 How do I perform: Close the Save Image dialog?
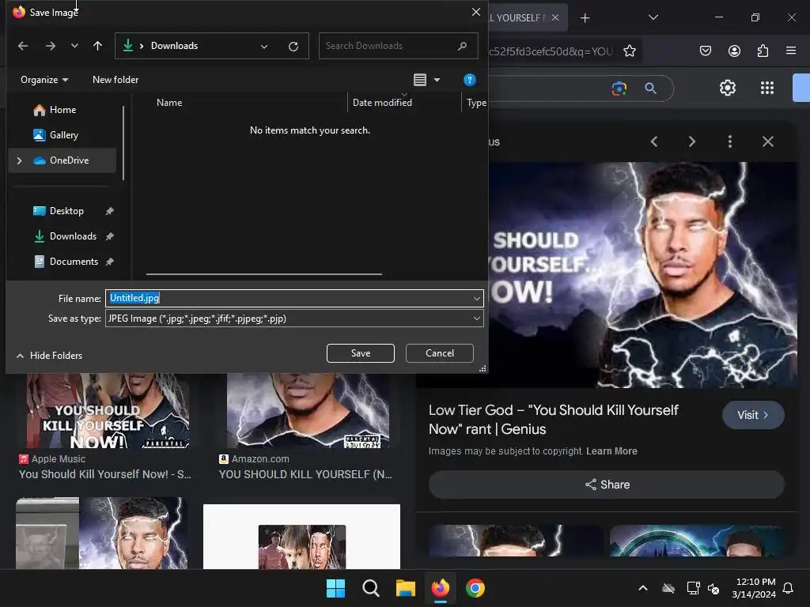[475, 12]
